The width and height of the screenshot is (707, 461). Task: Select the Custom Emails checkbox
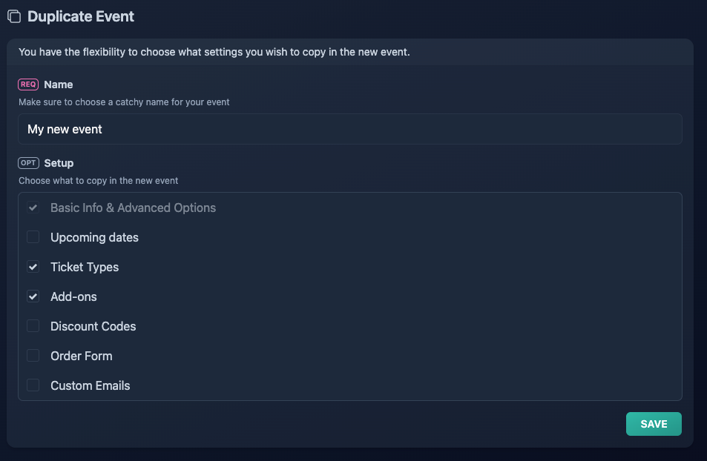(33, 385)
